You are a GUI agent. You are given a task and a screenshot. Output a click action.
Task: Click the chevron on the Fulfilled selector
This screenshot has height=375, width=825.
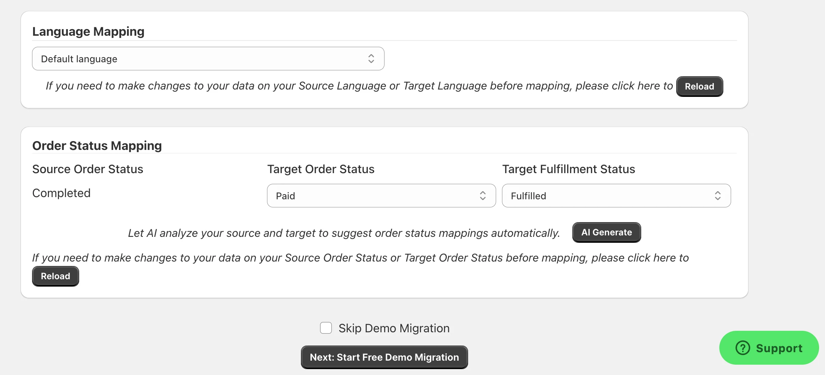pos(717,196)
